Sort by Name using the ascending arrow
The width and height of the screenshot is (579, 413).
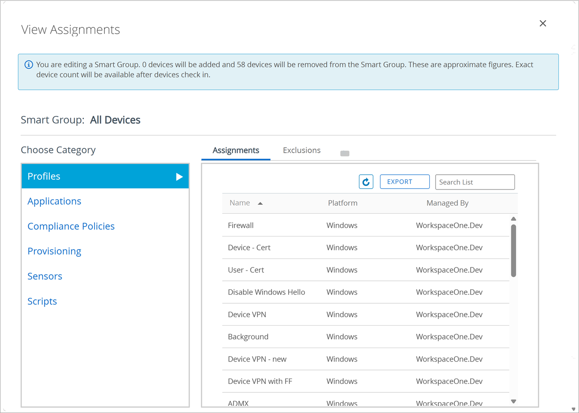tap(260, 203)
